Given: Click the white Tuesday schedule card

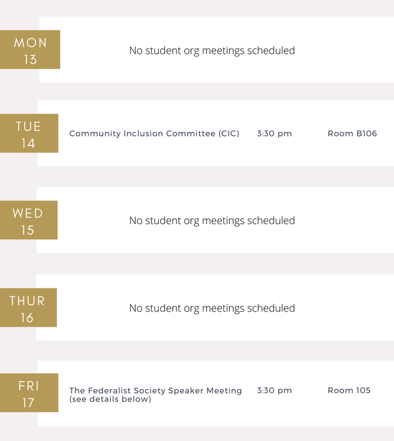Looking at the screenshot, I should [x=216, y=133].
